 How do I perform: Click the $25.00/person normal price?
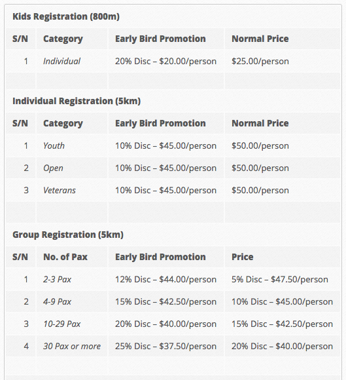(260, 61)
